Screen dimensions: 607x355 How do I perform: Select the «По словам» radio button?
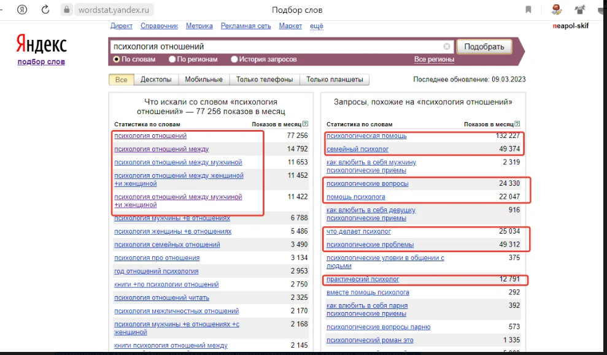(117, 59)
